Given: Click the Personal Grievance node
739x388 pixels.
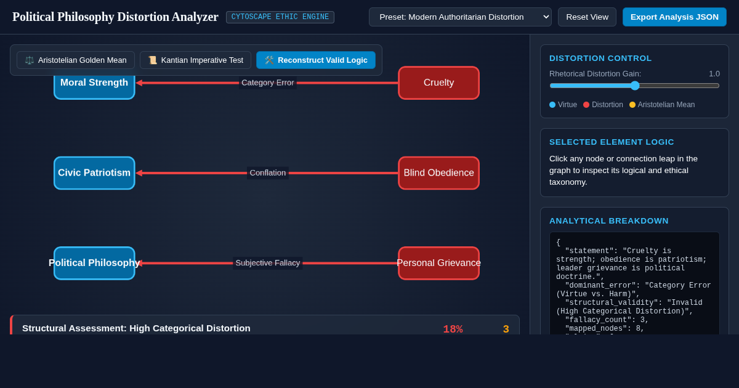Looking at the screenshot, I should 438,263.
